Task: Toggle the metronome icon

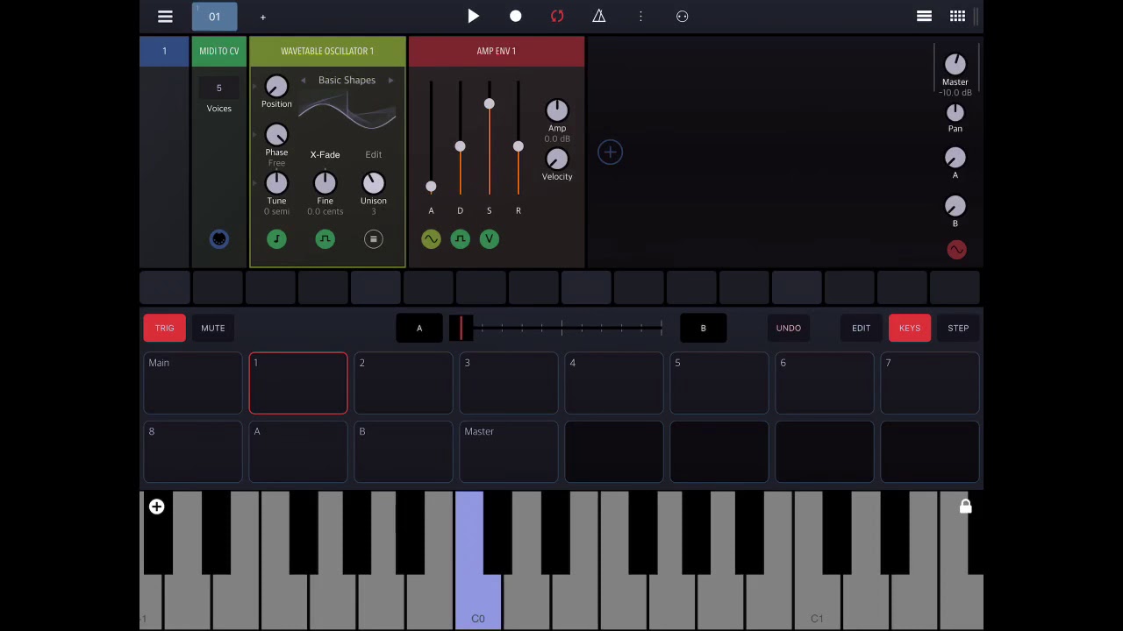Action: [599, 16]
